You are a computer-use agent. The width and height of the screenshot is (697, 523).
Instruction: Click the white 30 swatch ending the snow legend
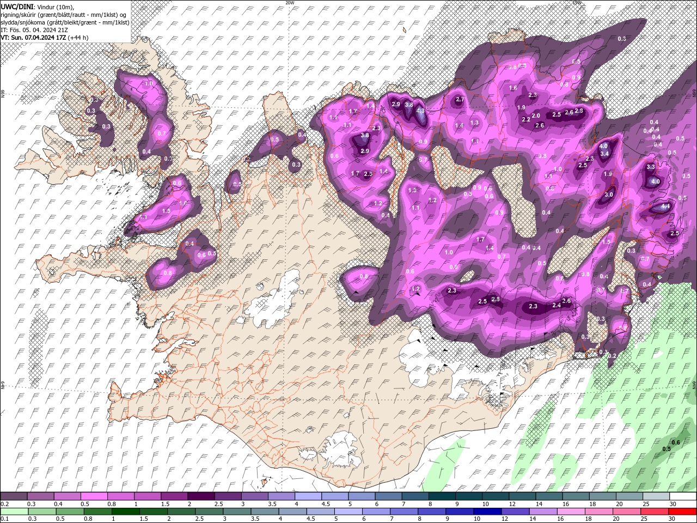click(683, 496)
